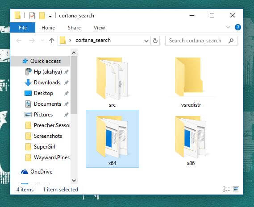
Task: Click the pin icon next to Downloads
Action: coord(66,83)
